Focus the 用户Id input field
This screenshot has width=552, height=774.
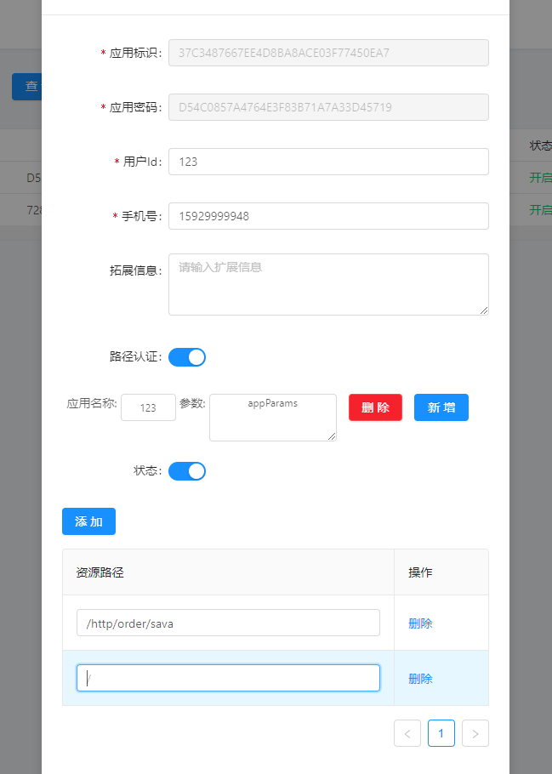pyautogui.click(x=328, y=162)
